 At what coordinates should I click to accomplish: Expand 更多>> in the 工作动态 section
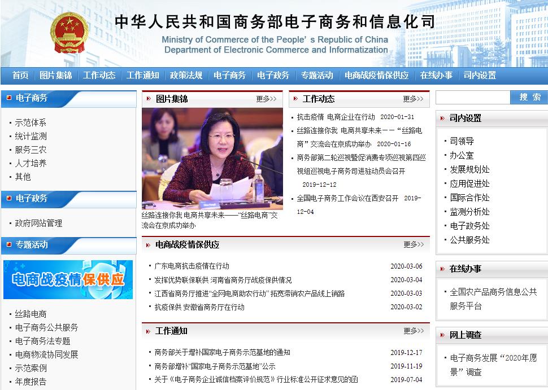(413, 99)
